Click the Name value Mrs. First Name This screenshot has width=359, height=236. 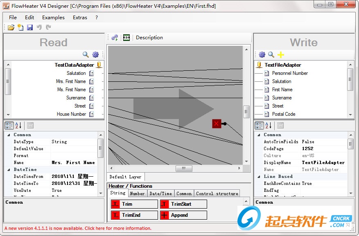pos(73,163)
